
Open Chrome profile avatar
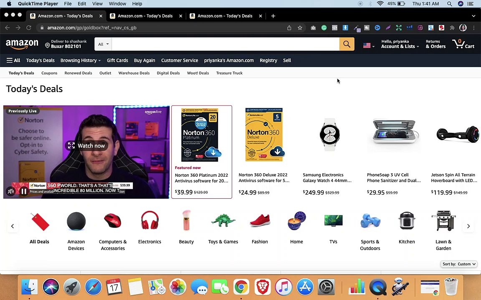463,28
